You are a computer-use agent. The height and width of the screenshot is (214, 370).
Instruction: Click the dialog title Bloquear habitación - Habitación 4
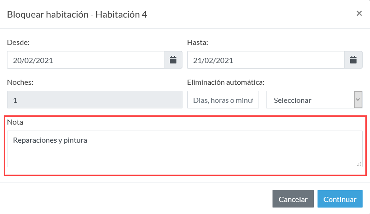(77, 15)
